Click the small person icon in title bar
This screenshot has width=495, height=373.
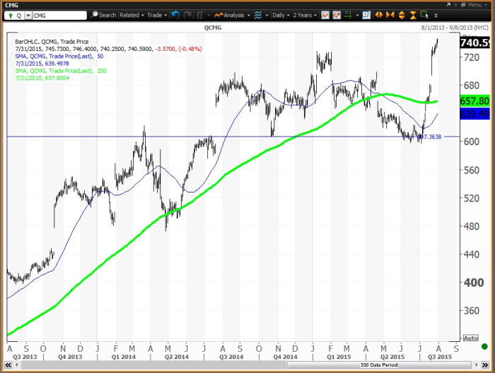pos(455,5)
